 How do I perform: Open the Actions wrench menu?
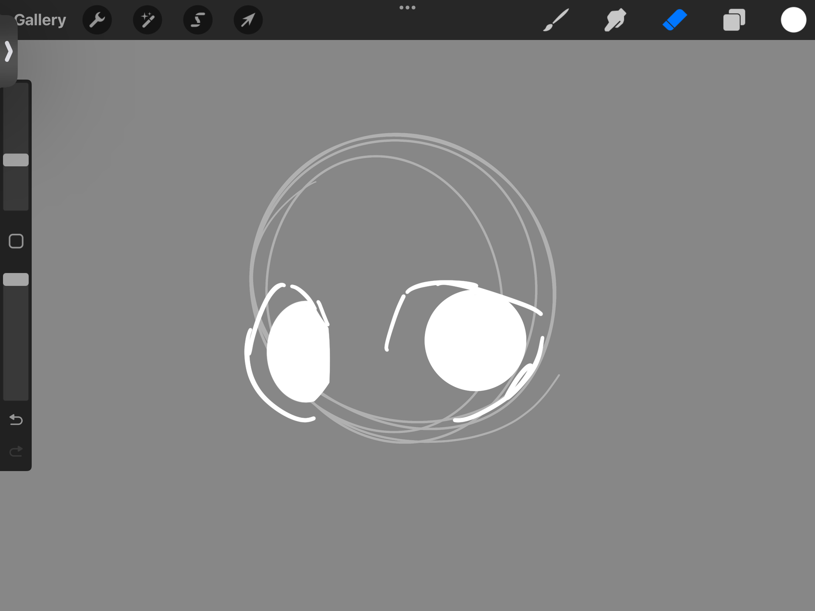(97, 20)
